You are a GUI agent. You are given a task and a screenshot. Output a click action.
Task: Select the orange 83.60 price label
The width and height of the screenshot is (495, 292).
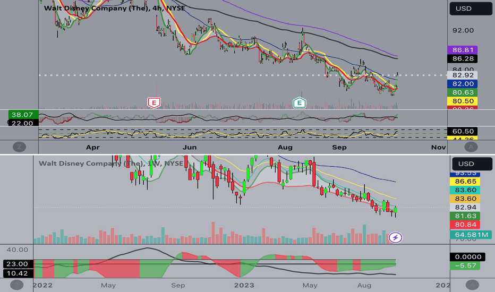pos(465,199)
